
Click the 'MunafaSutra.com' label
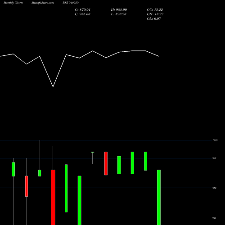[x=43, y=3]
